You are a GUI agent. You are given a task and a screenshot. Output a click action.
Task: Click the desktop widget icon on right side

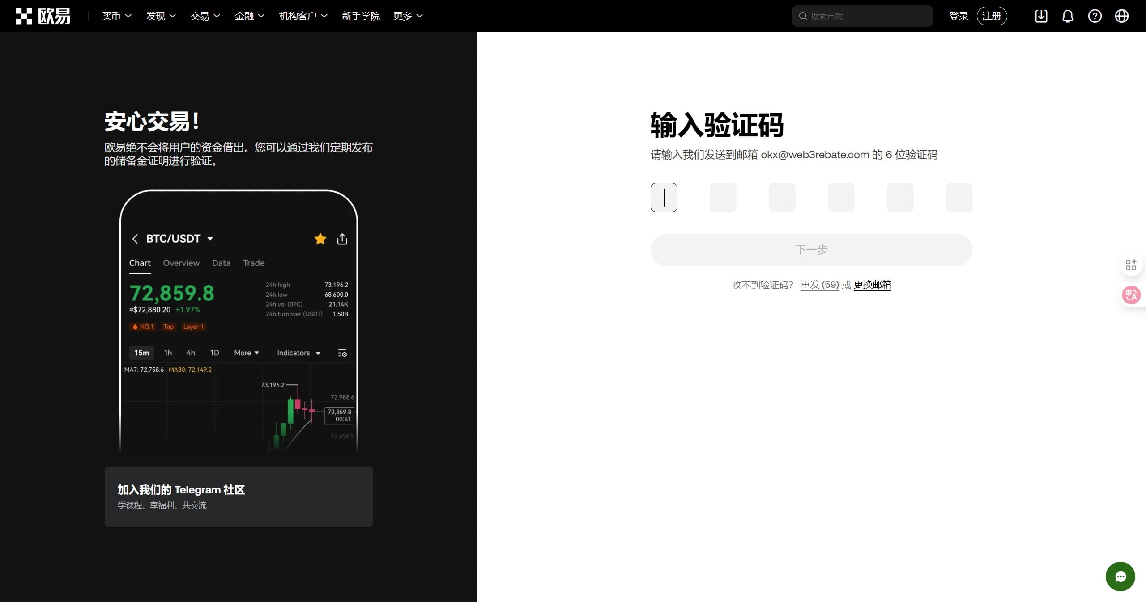click(x=1131, y=265)
